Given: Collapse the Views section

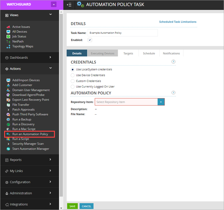Looking at the screenshot, I should tap(50, 14).
